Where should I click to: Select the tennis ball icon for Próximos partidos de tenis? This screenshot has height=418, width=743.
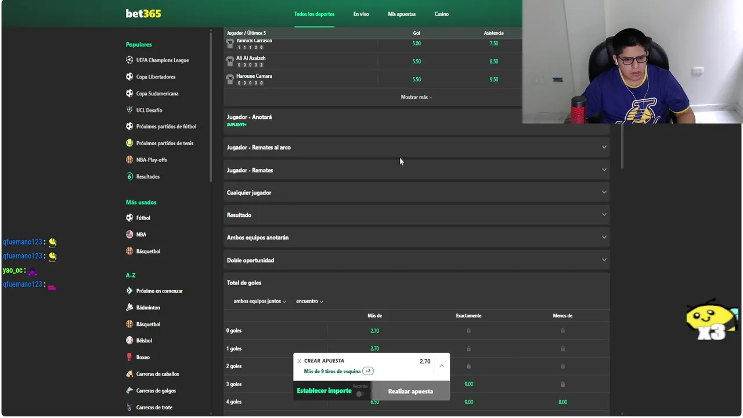(129, 143)
